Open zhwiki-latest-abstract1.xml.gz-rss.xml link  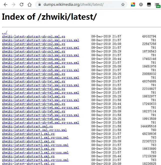(x=35, y=138)
